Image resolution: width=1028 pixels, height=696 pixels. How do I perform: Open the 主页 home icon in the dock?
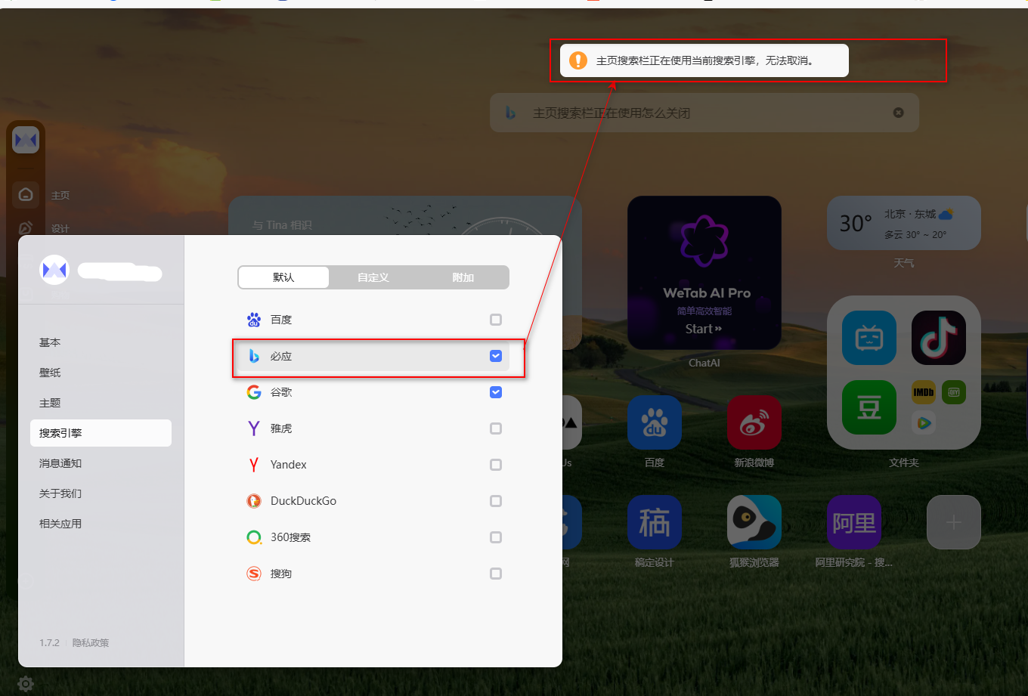(x=26, y=194)
